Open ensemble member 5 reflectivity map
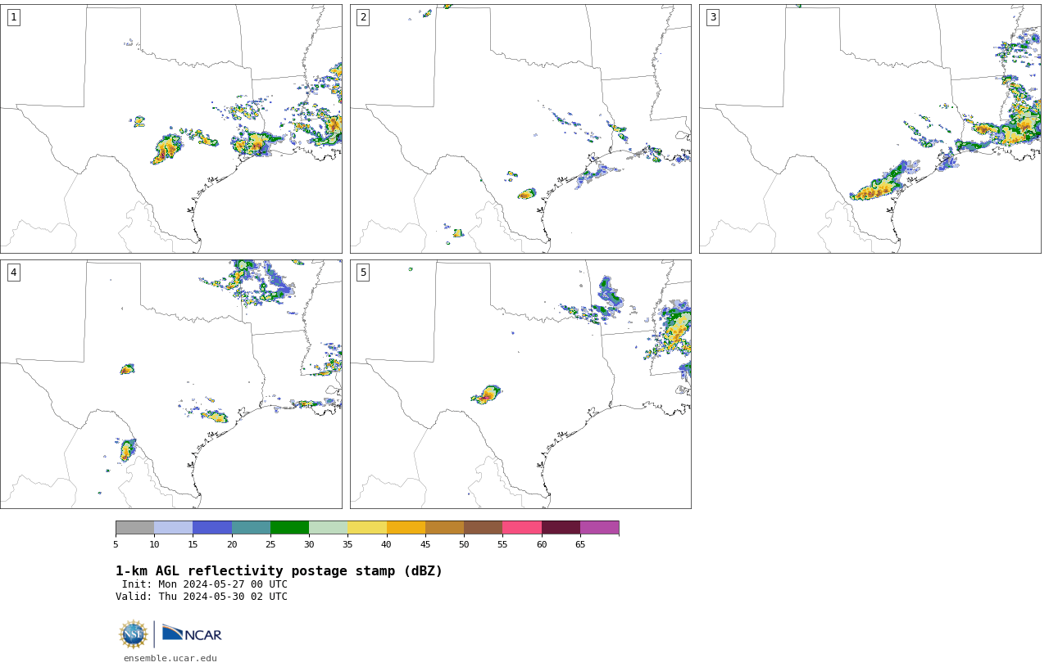This screenshot has width=1049, height=667. (520, 384)
